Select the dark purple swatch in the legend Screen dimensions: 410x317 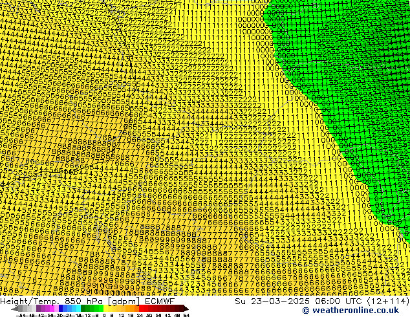click(38, 309)
